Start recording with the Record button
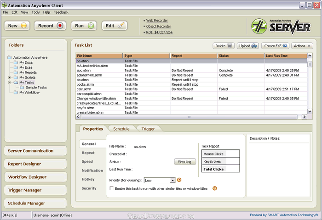 pos(50,26)
